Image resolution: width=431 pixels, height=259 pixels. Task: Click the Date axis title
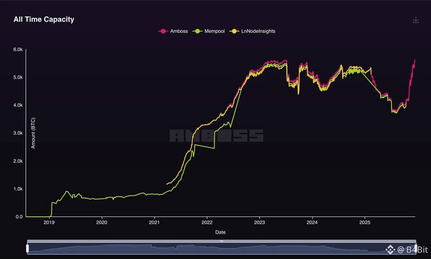221,232
